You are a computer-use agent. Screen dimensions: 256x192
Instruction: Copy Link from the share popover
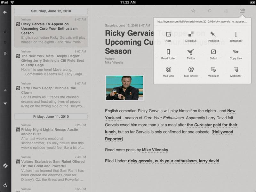(236, 54)
